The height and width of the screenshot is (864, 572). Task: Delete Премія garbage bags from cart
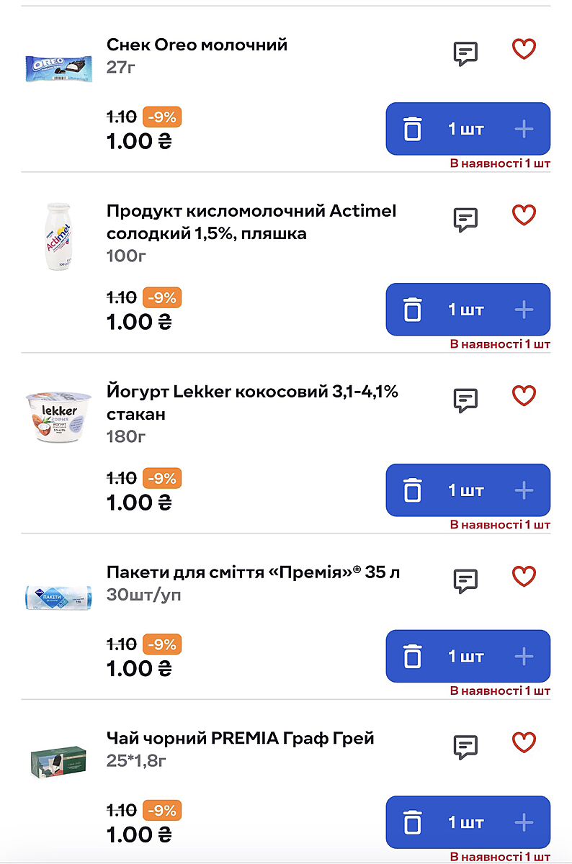click(413, 657)
